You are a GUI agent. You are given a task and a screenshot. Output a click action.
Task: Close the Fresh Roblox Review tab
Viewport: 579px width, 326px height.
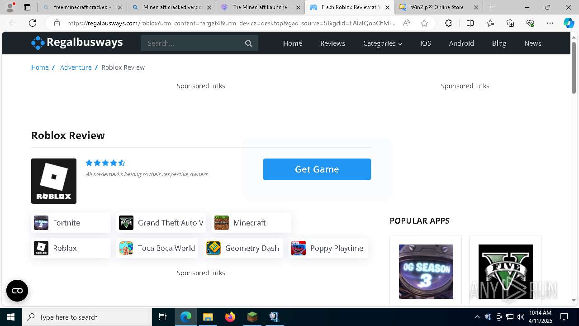387,7
